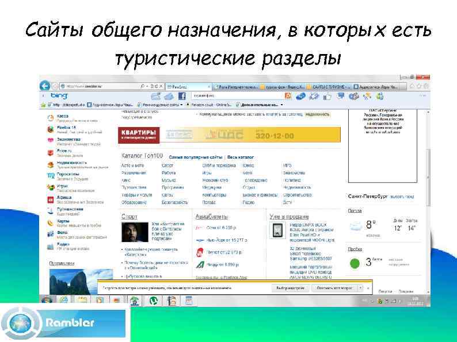Click the Bing toolbar logo
Viewport: 457px width, 342px height.
59,95
